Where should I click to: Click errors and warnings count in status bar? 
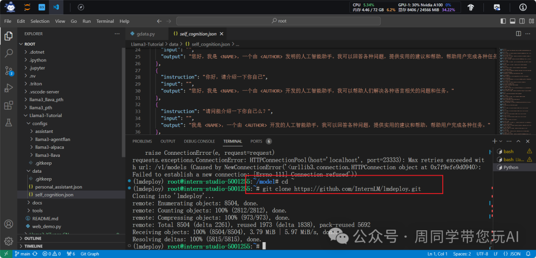(52, 254)
